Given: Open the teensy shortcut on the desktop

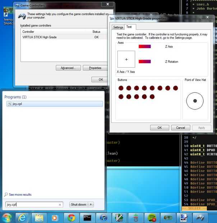Looking at the screenshot, I should tap(8, 16).
